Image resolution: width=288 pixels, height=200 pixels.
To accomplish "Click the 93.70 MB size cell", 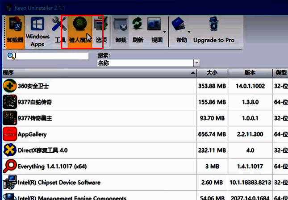I will [x=212, y=118].
